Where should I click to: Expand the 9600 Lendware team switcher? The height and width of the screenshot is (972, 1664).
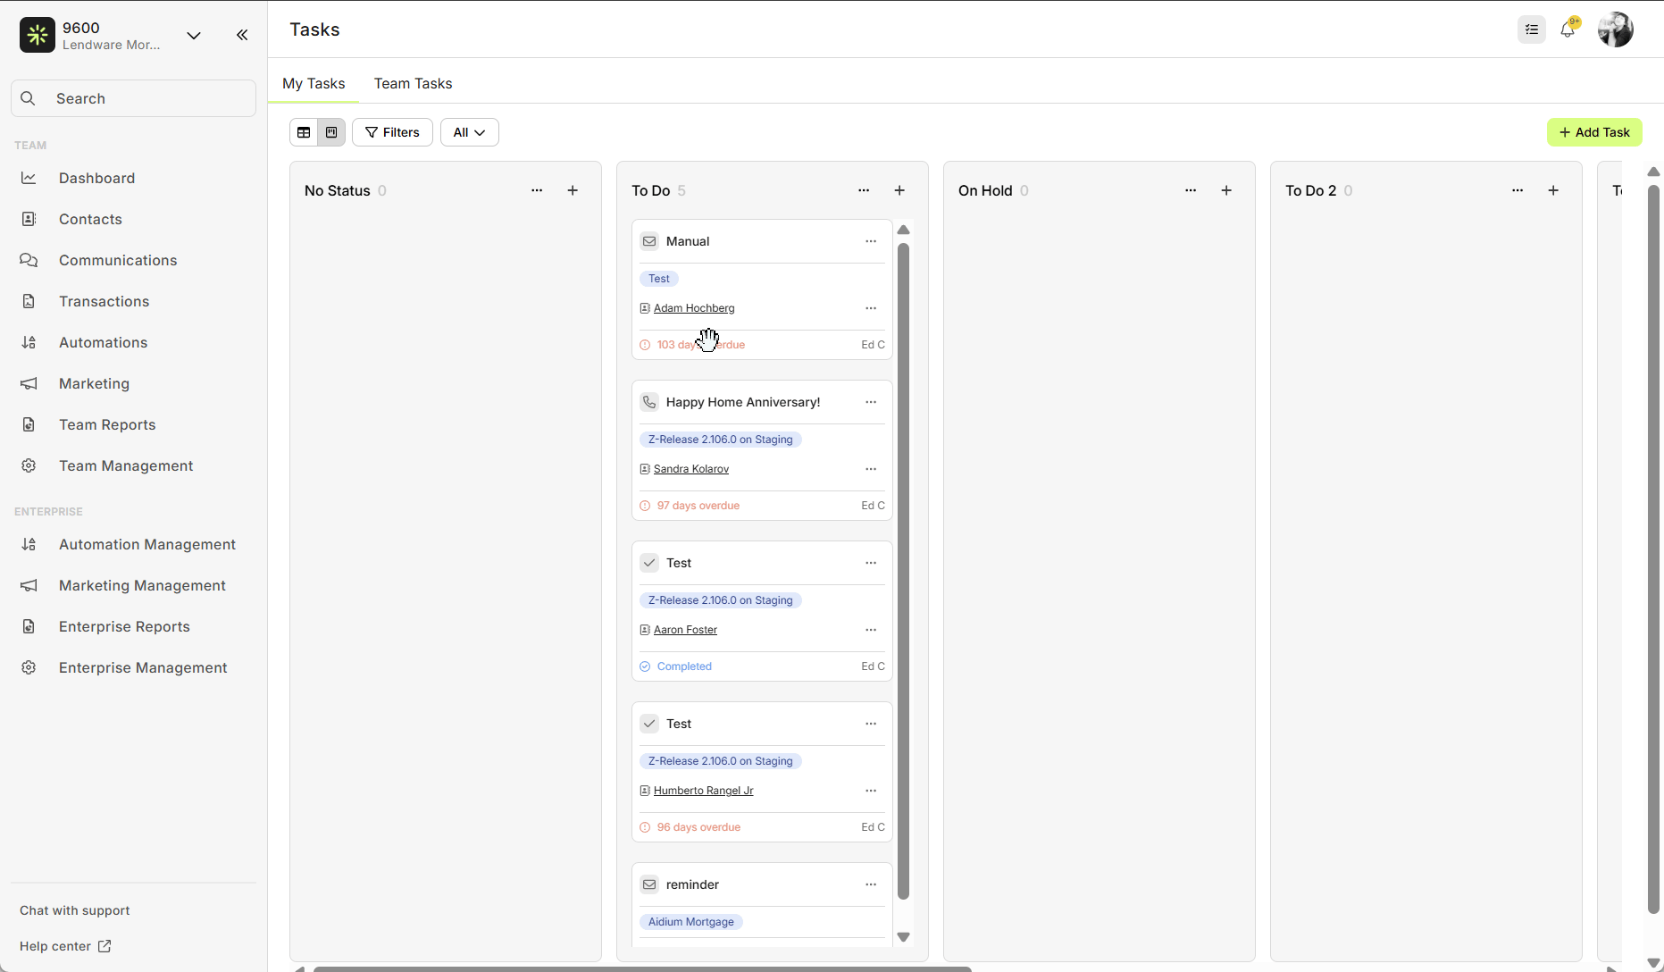[193, 36]
